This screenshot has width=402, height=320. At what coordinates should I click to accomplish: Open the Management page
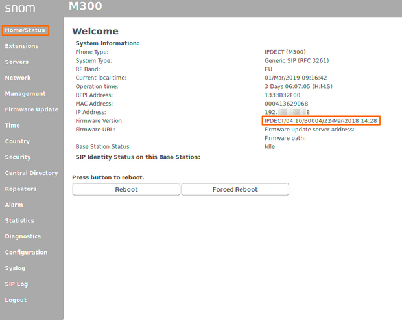tap(25, 94)
